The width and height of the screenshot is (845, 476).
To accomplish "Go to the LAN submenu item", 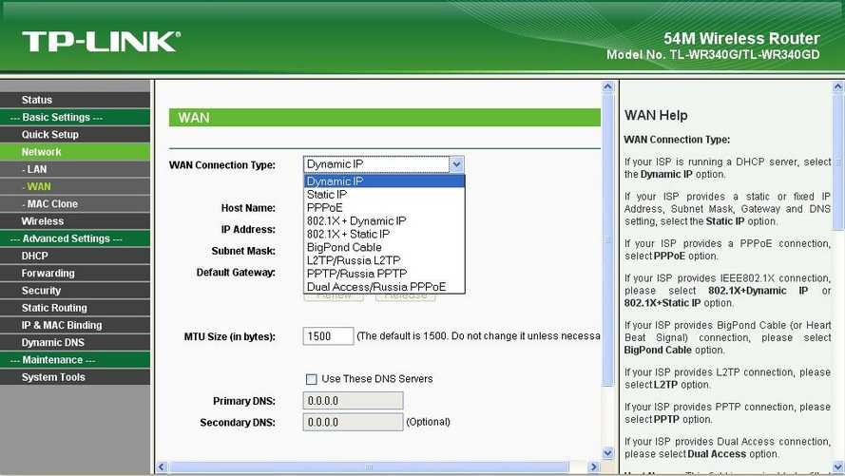I will click(x=37, y=169).
